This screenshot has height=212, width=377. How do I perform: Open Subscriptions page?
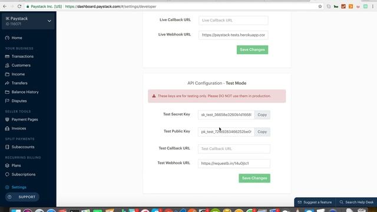tap(24, 174)
